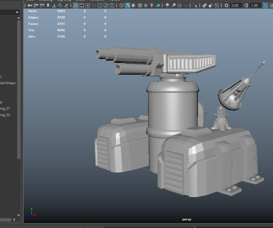Click the exposure value field 0.00
The width and height of the screenshot is (273, 228).
tap(235, 5)
